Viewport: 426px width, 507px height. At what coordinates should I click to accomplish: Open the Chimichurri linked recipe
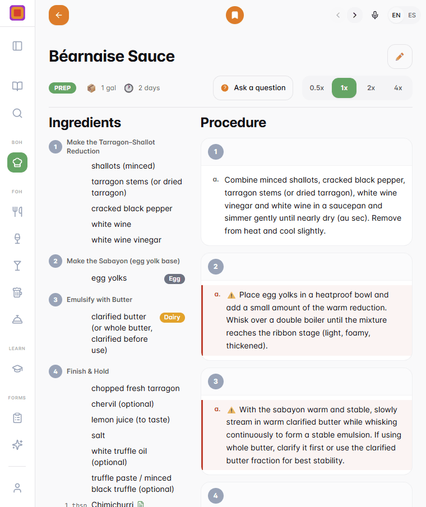click(112, 504)
